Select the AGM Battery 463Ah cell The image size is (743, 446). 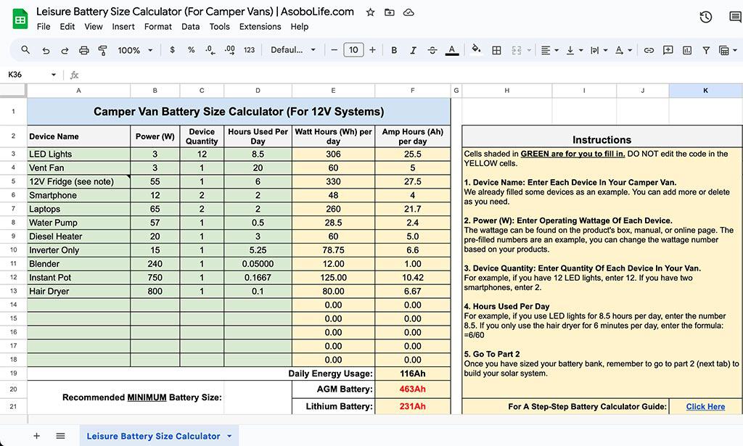(x=413, y=389)
